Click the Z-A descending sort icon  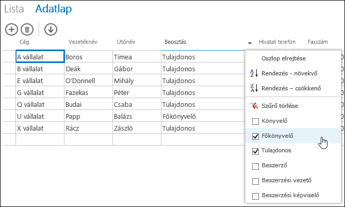pyautogui.click(x=254, y=88)
